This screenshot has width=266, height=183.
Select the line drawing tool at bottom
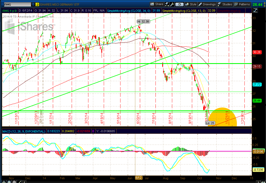coord(19,182)
